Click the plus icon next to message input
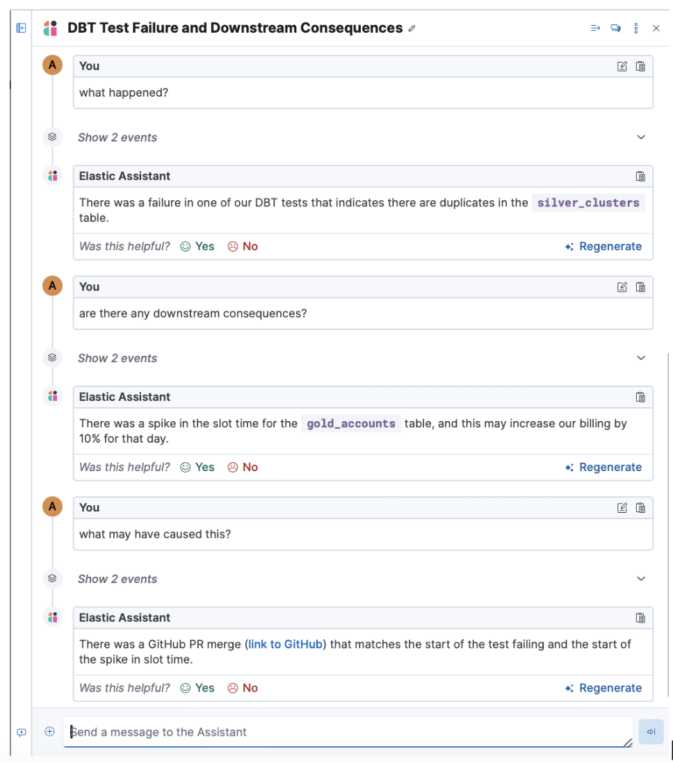 (49, 731)
